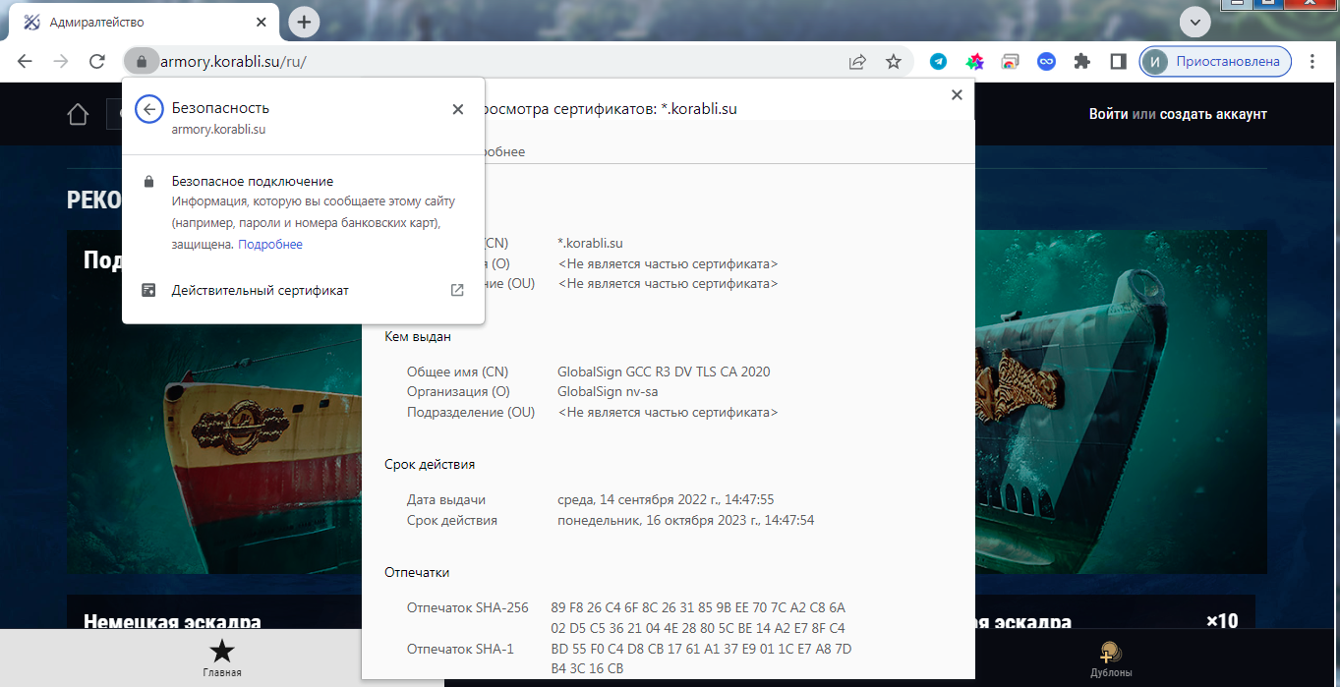
Task: Open Chrome three-dot menu
Action: tap(1312, 61)
